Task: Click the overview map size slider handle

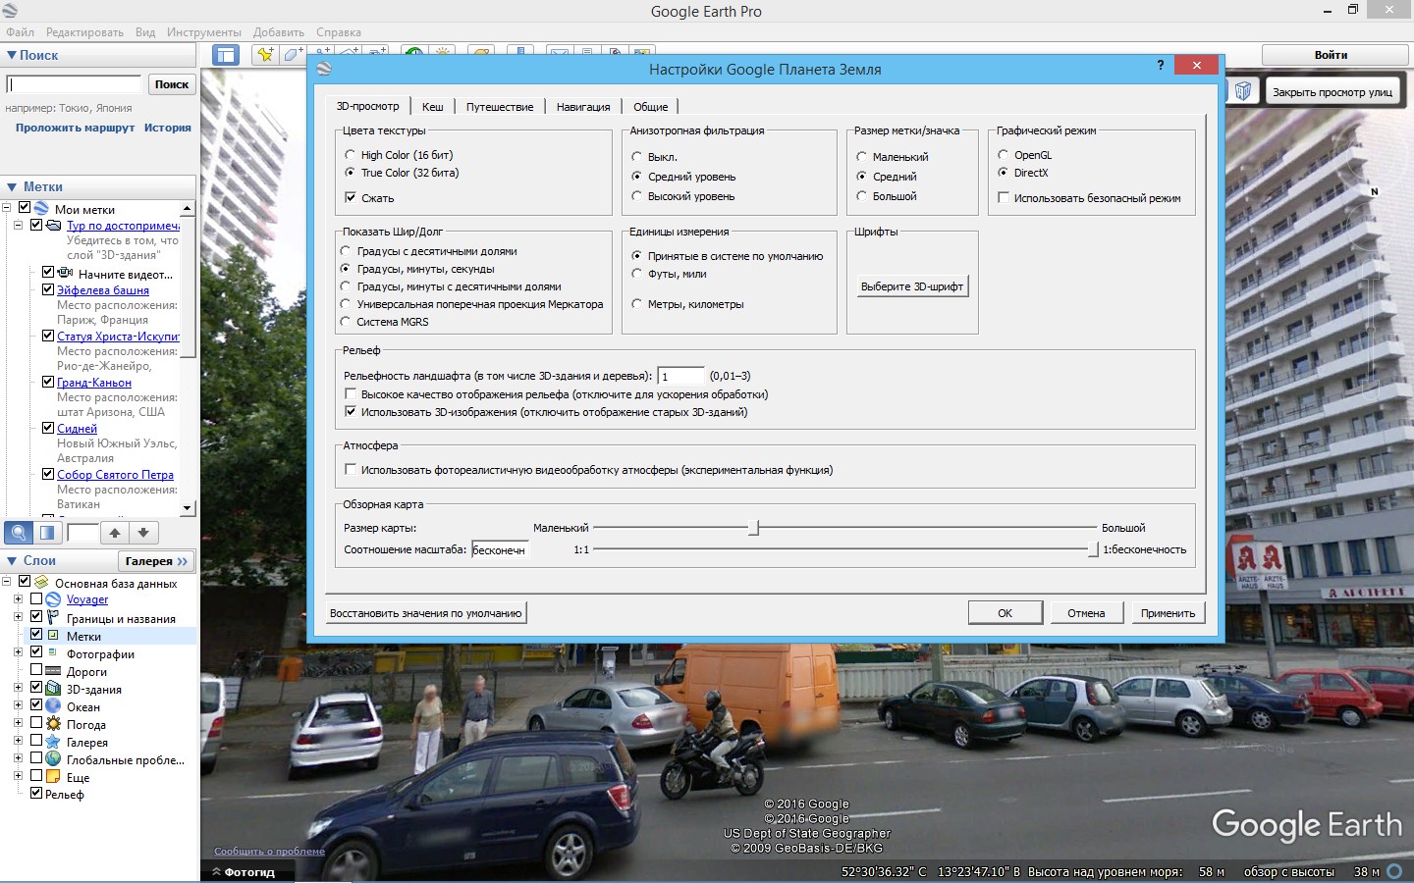Action: coord(753,528)
